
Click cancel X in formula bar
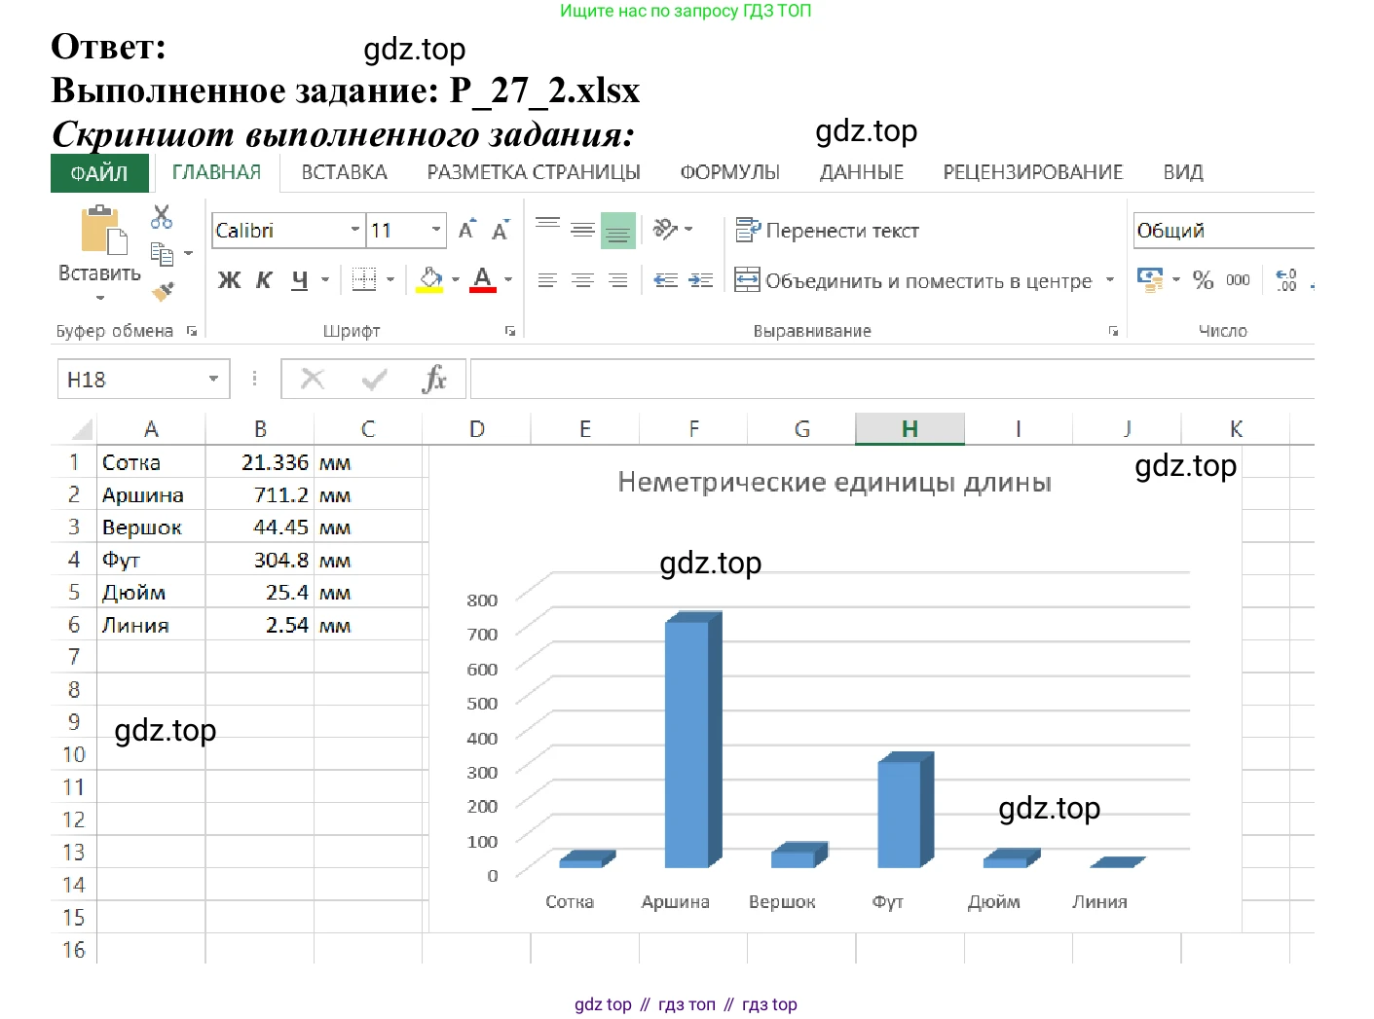tap(313, 379)
